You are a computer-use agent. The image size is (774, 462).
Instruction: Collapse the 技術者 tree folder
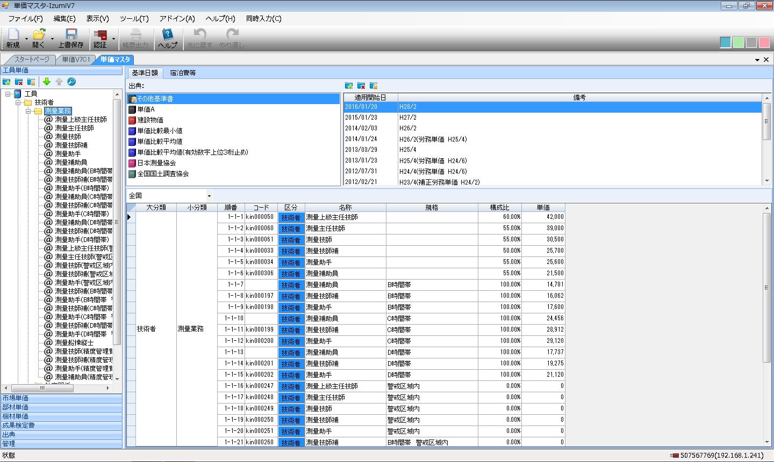[x=18, y=102]
